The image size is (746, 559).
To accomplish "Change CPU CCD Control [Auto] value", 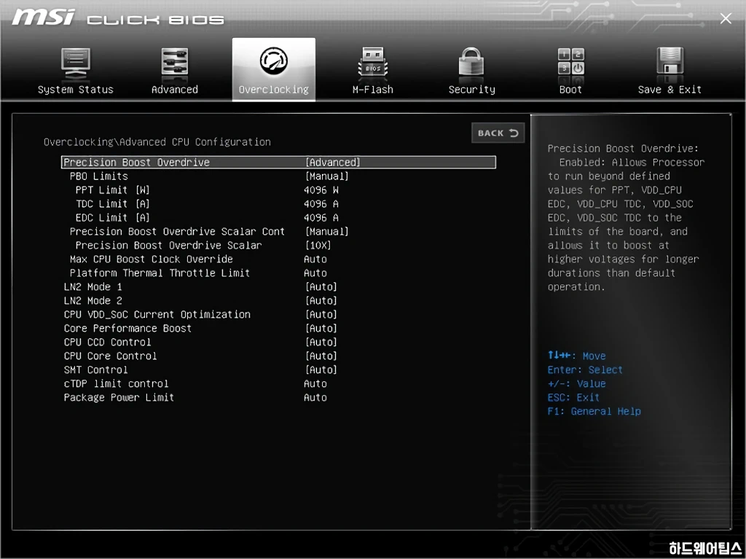I will pyautogui.click(x=321, y=342).
